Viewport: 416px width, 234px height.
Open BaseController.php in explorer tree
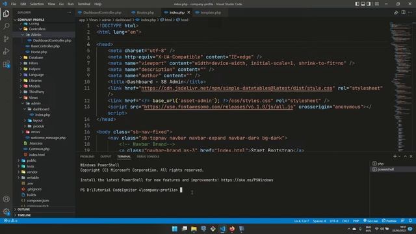coord(44,46)
